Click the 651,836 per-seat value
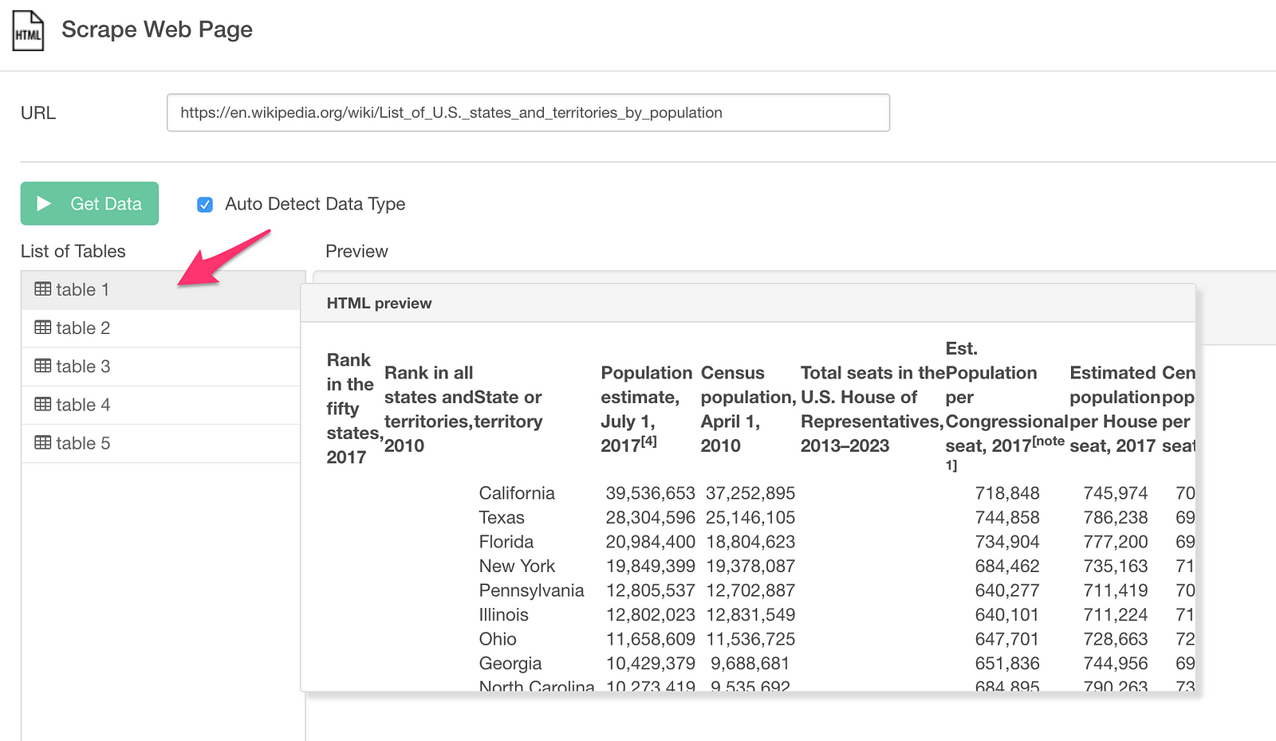This screenshot has width=1276, height=741. pos(1007,664)
